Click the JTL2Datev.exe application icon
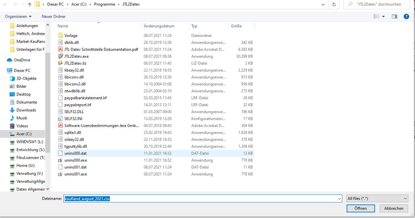The height and width of the screenshot is (218, 415). pyautogui.click(x=60, y=56)
